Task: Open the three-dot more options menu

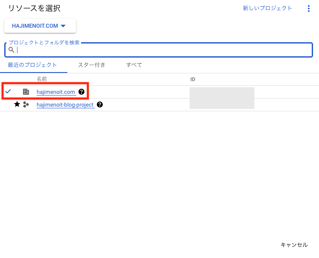Action: coord(309,9)
